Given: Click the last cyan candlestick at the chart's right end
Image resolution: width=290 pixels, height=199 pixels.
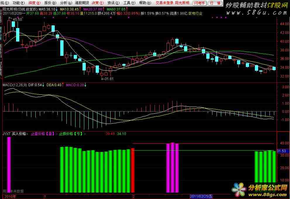Looking at the screenshot, I should (274, 68).
